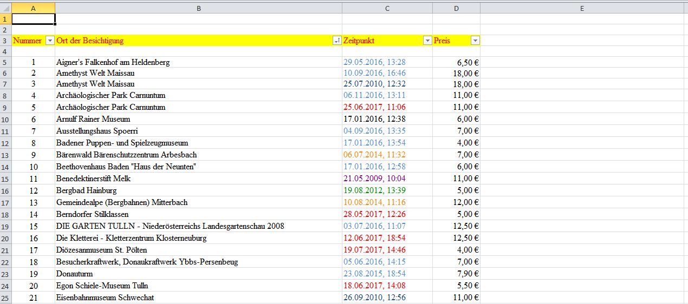Select green date 19.08.2012, 13:39
Viewport: 688px width, 304px height.
pyautogui.click(x=387, y=190)
